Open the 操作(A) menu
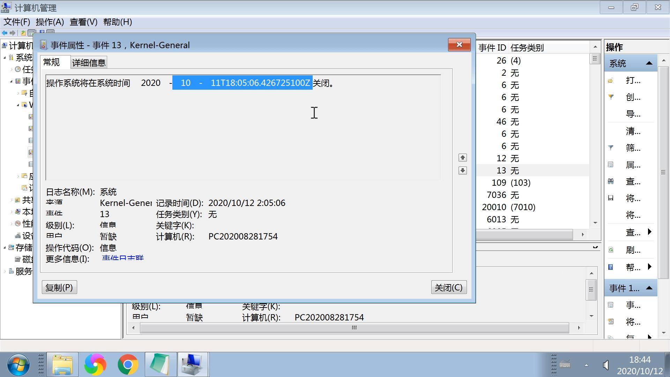The width and height of the screenshot is (670, 377). pyautogui.click(x=50, y=22)
